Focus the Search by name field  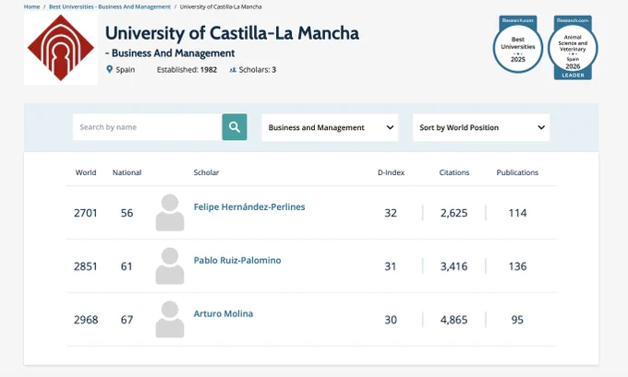click(x=148, y=127)
